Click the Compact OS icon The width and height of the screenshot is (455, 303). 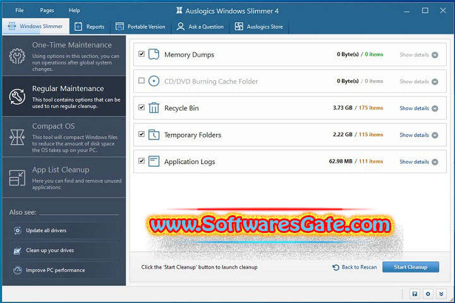click(17, 137)
